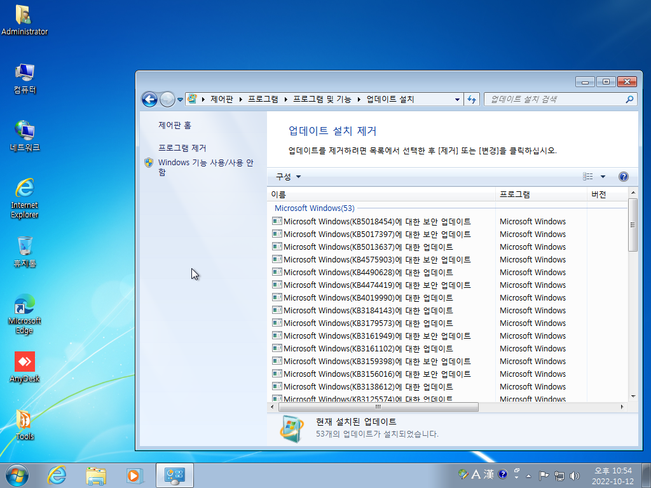Select 프로그램 in the address breadcrumb
651x488 pixels.
pos(263,99)
